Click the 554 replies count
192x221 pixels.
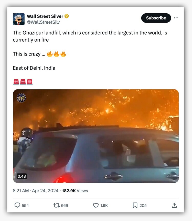(25, 205)
